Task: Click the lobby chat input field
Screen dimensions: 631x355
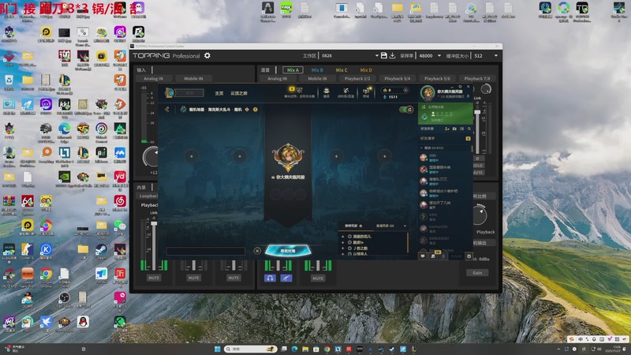Action: (x=206, y=252)
